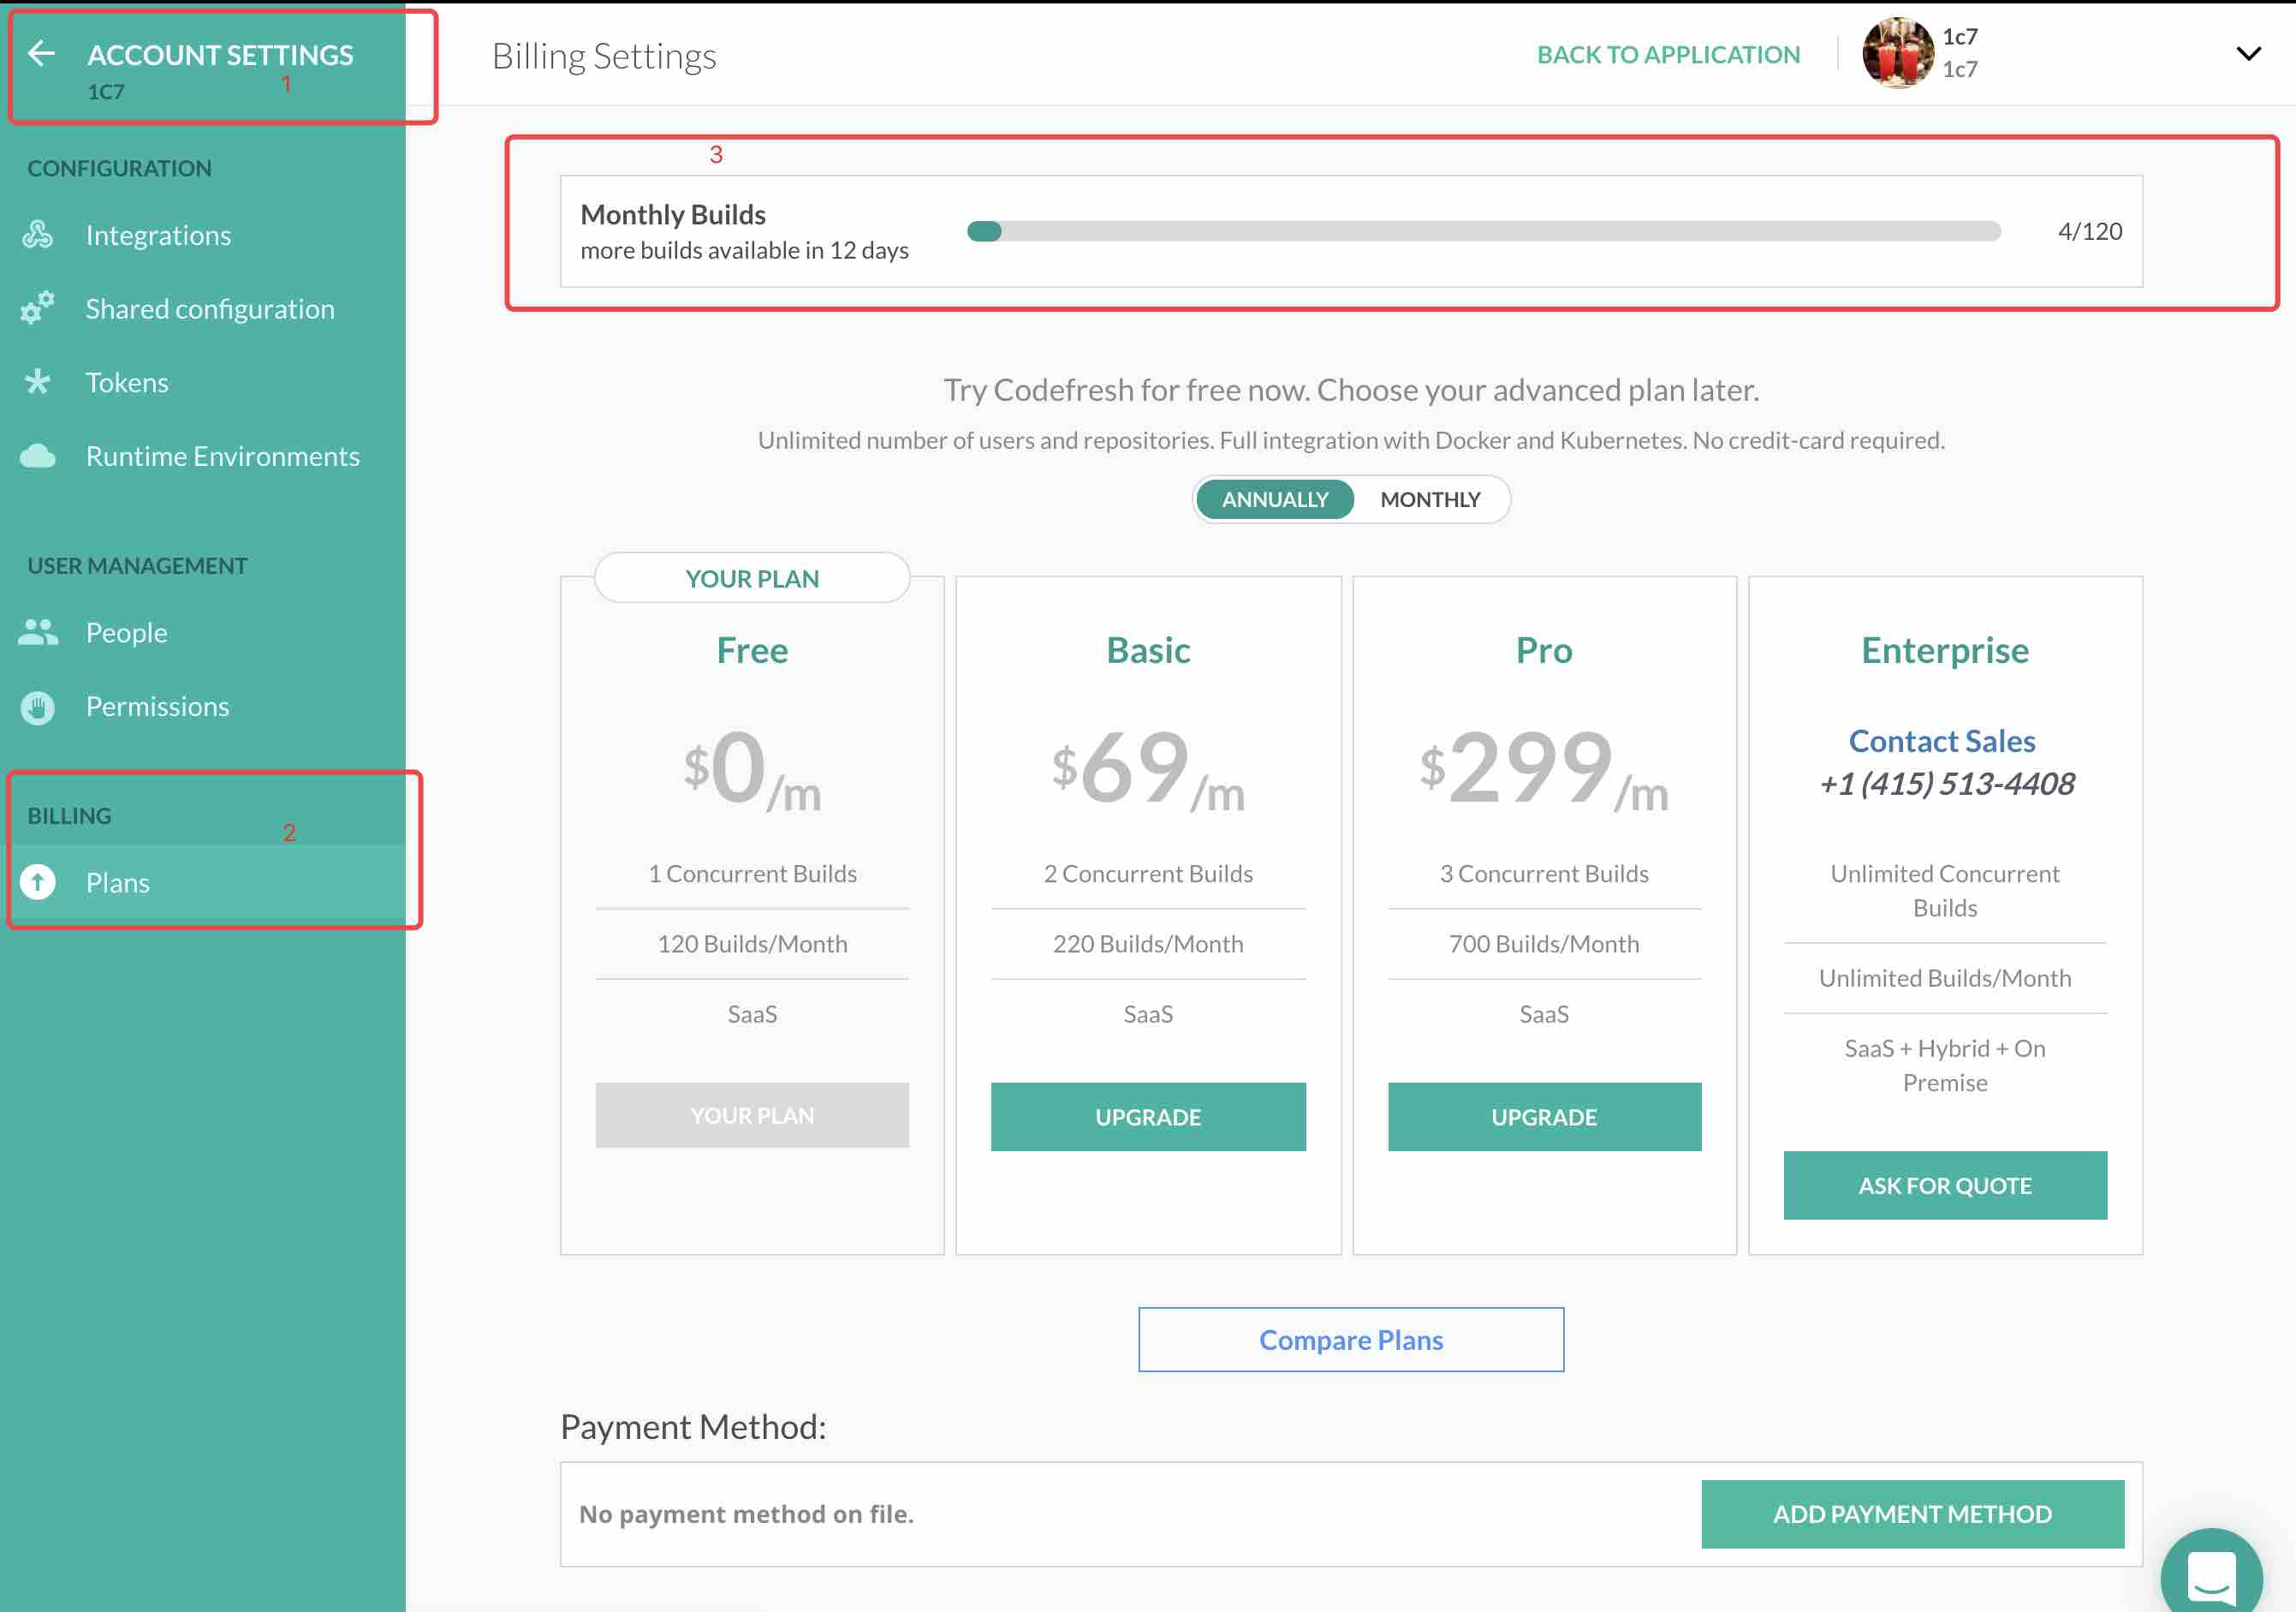Open the Tokens settings page

(127, 382)
